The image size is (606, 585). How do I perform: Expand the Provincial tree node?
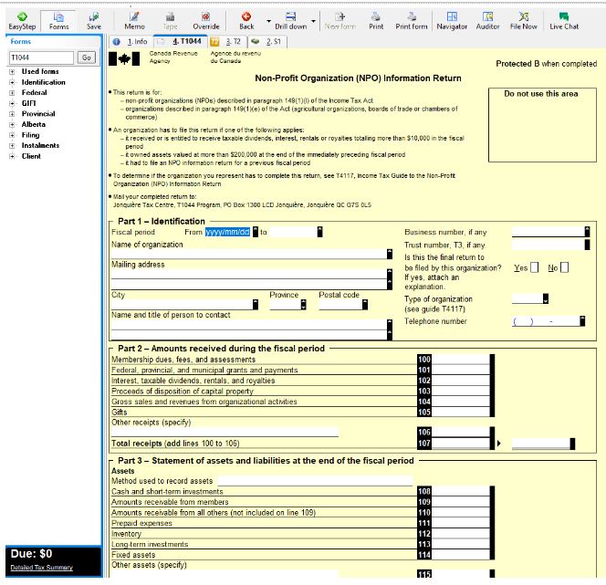pyautogui.click(x=12, y=114)
